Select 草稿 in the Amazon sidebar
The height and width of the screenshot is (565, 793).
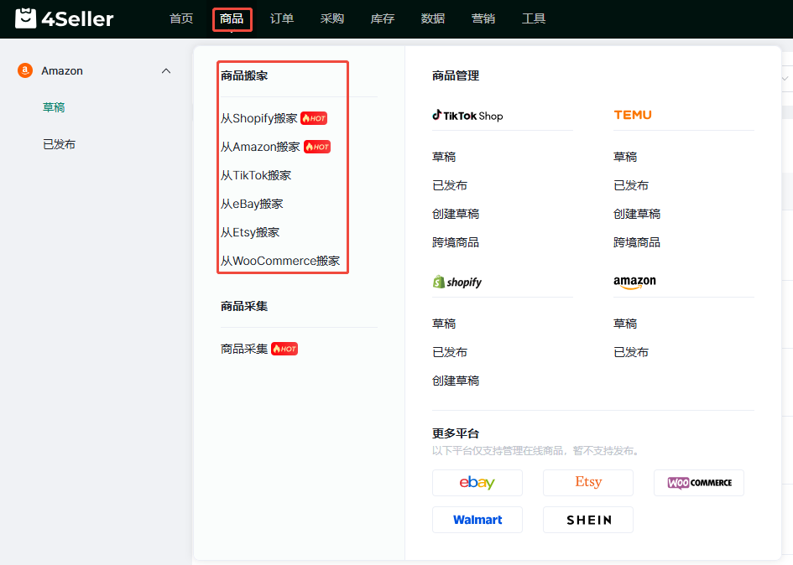[x=54, y=107]
